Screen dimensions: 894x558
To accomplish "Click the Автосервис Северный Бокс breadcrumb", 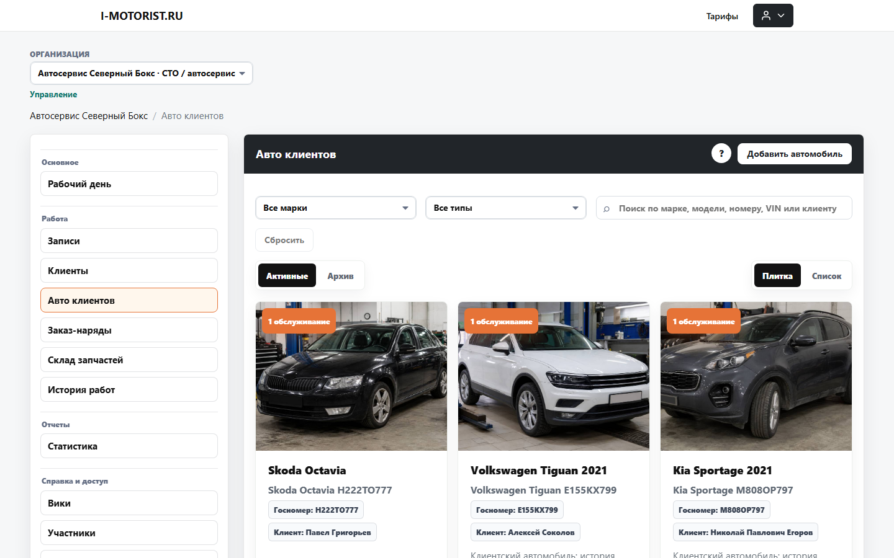I will point(89,116).
